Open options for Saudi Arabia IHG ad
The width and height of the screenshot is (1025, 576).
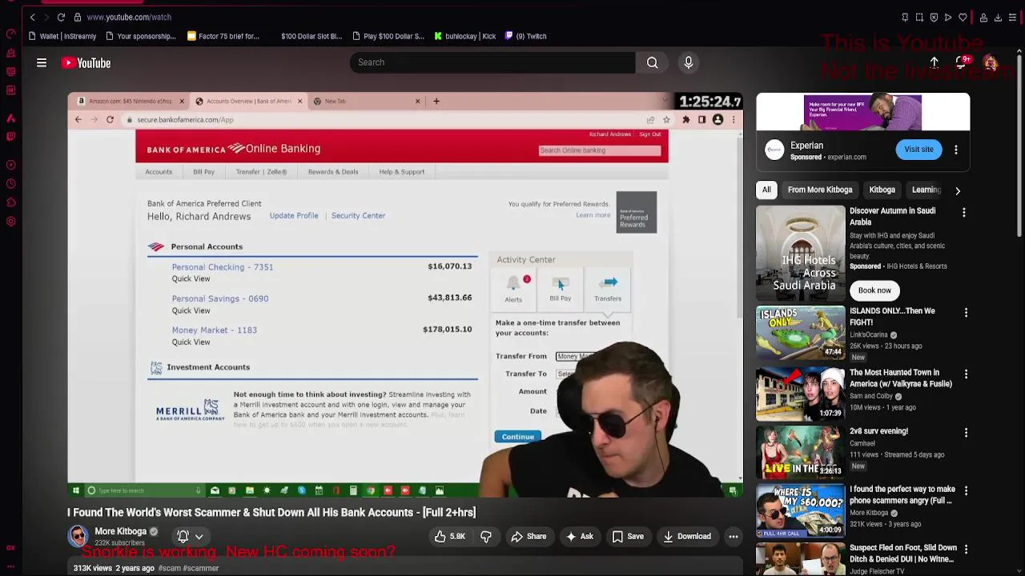tap(964, 213)
